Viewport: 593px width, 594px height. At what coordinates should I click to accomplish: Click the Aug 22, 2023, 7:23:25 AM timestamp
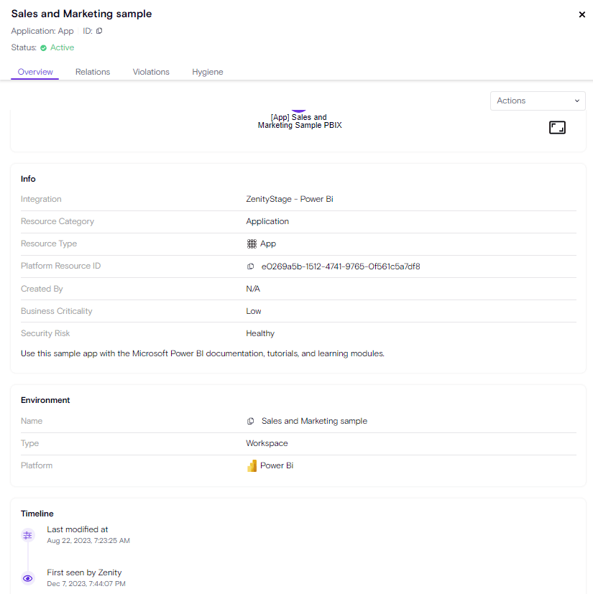pos(88,541)
